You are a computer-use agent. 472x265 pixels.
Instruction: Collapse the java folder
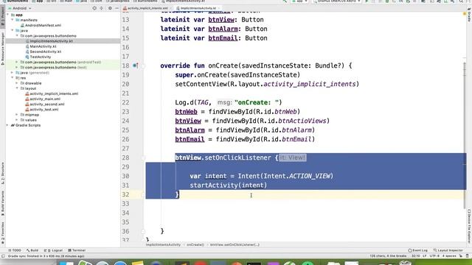click(x=13, y=30)
